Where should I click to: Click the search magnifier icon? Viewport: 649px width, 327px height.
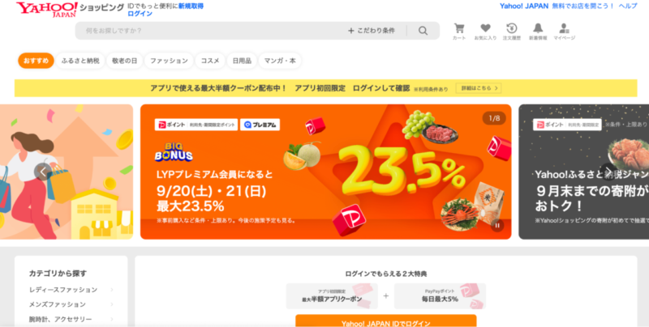(x=423, y=31)
